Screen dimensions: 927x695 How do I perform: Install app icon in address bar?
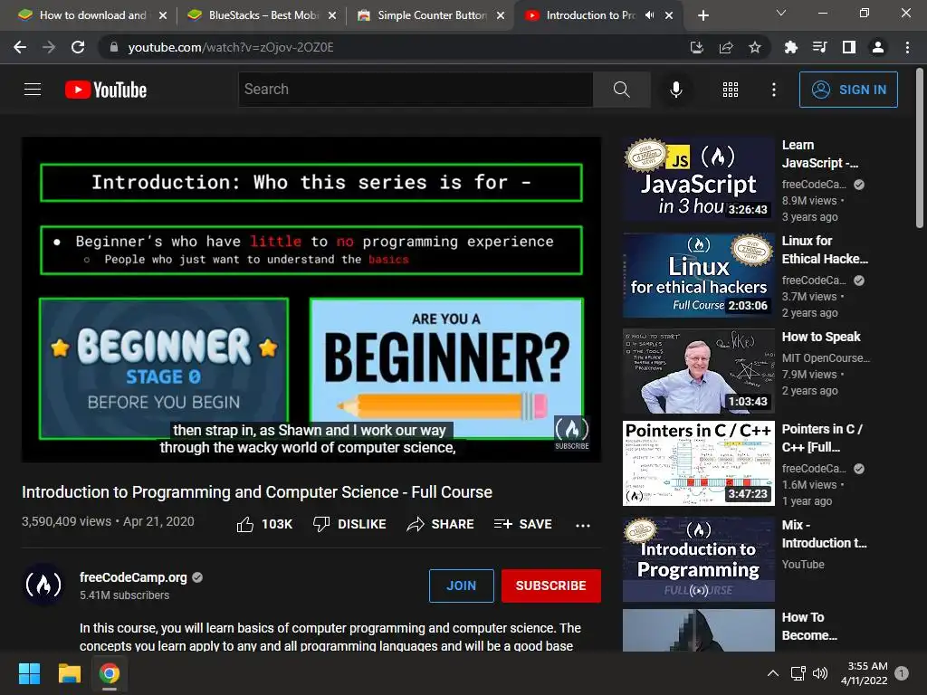(697, 47)
